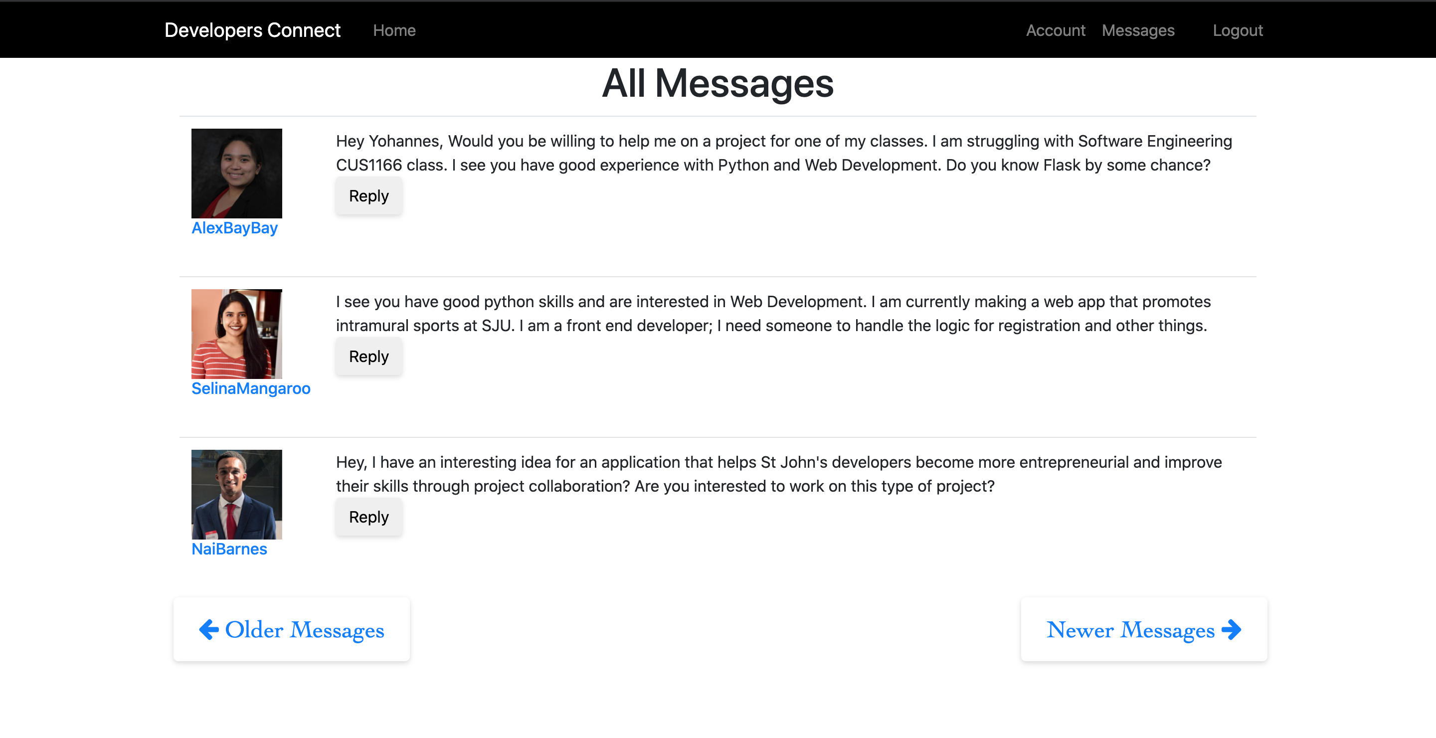The height and width of the screenshot is (738, 1436).
Task: Open the SelinaMangaroo username link
Action: 251,388
